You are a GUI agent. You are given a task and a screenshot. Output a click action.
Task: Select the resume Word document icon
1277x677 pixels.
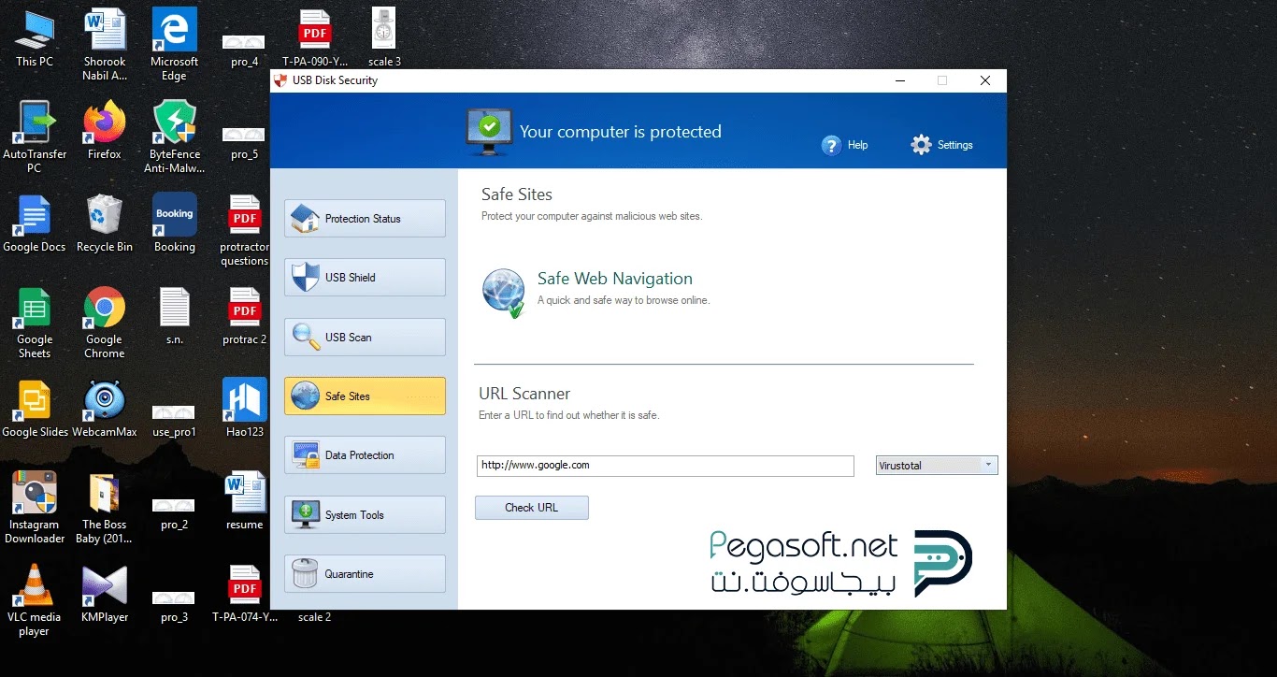[245, 501]
